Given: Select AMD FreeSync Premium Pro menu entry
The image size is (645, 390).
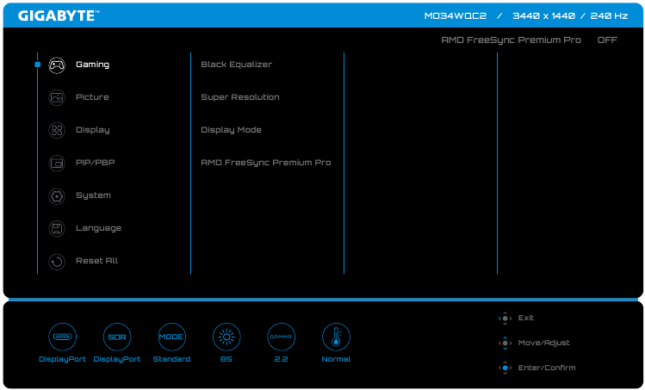Looking at the screenshot, I should [265, 163].
